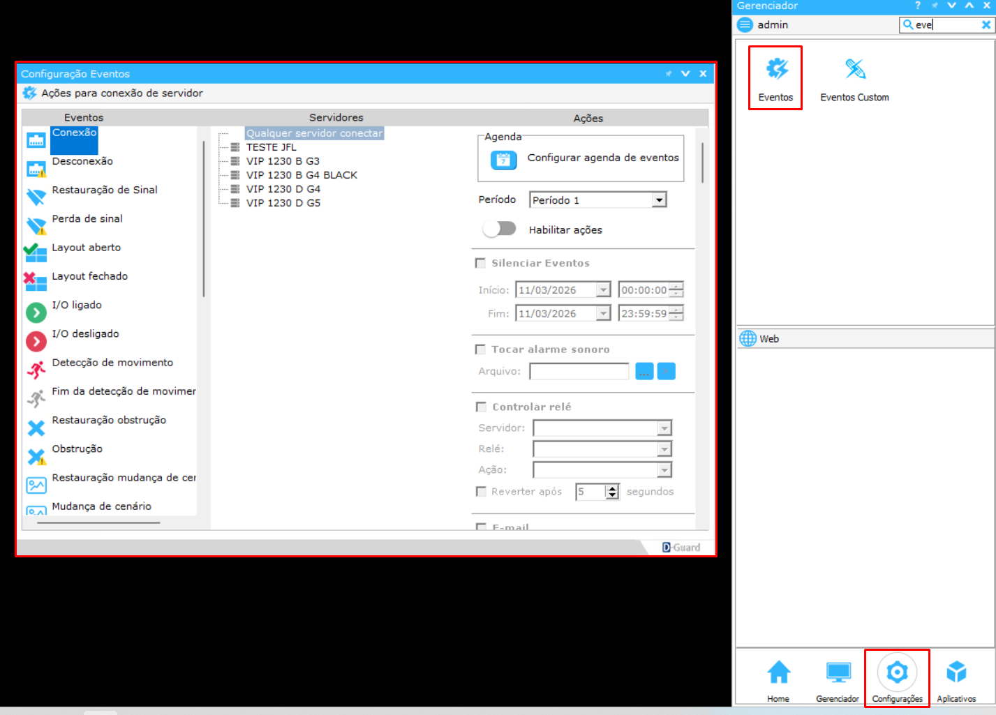996x715 pixels.
Task: Select the Desconexão event item
Action: (x=82, y=161)
